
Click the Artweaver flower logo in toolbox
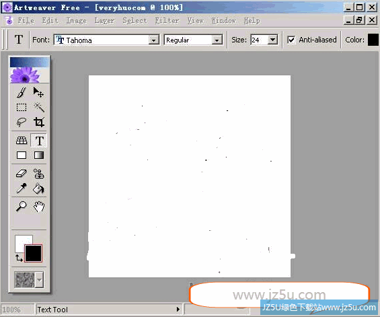(x=25, y=75)
